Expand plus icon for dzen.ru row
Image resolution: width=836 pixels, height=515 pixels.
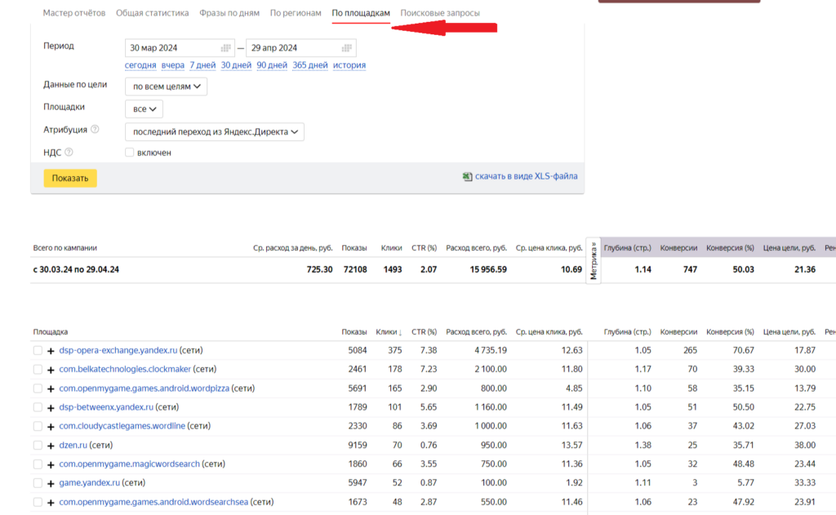[x=51, y=445]
